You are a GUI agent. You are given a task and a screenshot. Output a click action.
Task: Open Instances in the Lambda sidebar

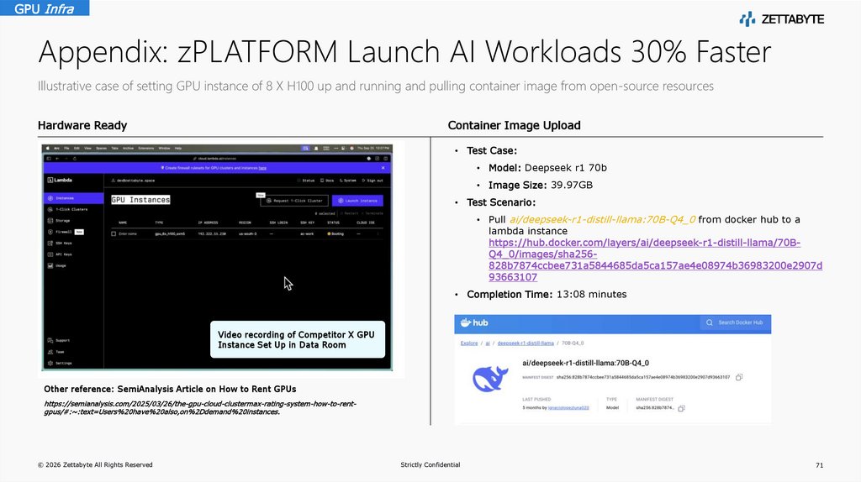73,198
